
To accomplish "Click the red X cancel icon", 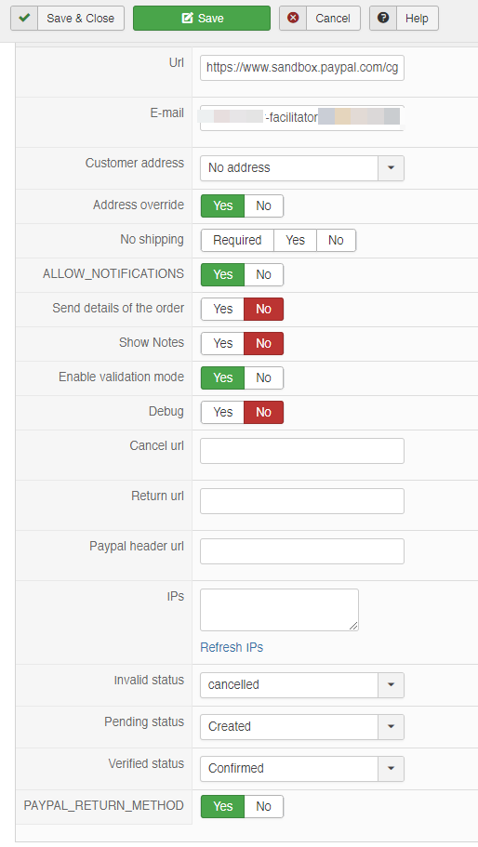I will point(293,18).
